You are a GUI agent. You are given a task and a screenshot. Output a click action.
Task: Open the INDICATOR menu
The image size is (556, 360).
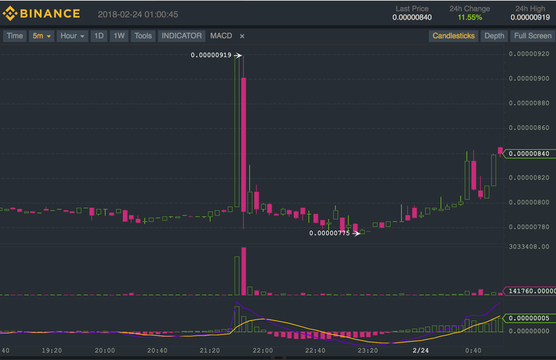(181, 35)
